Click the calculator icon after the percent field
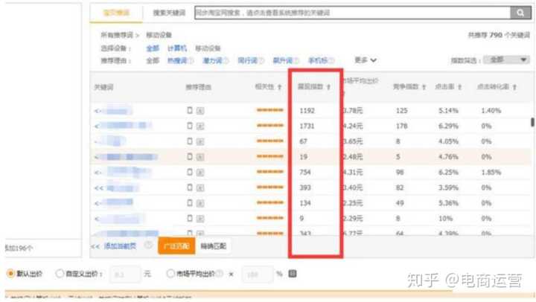The image size is (536, 302). [x=293, y=273]
